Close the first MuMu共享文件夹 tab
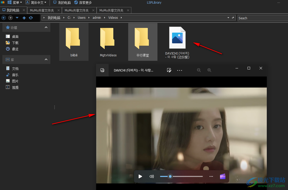The image size is (288, 190). pyautogui.click(x=58, y=10)
